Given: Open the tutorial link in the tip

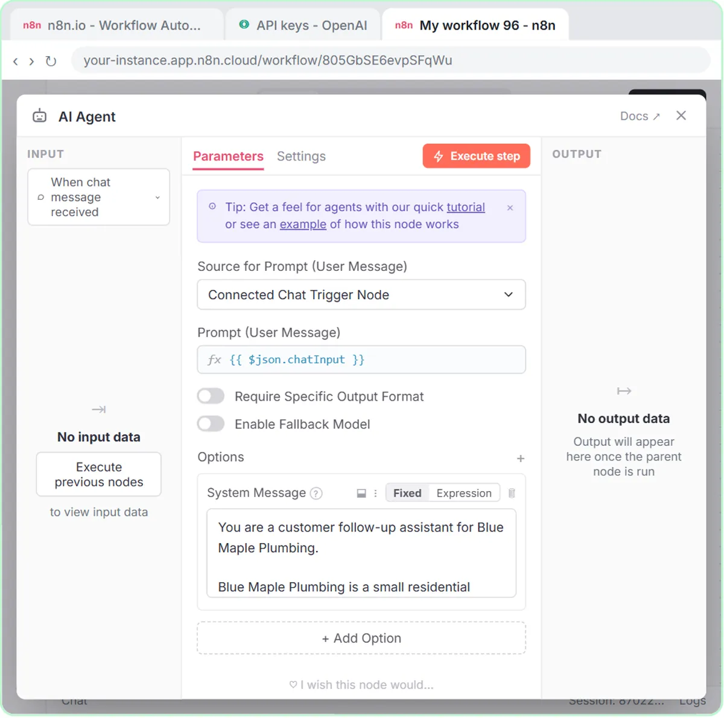Looking at the screenshot, I should tap(466, 207).
